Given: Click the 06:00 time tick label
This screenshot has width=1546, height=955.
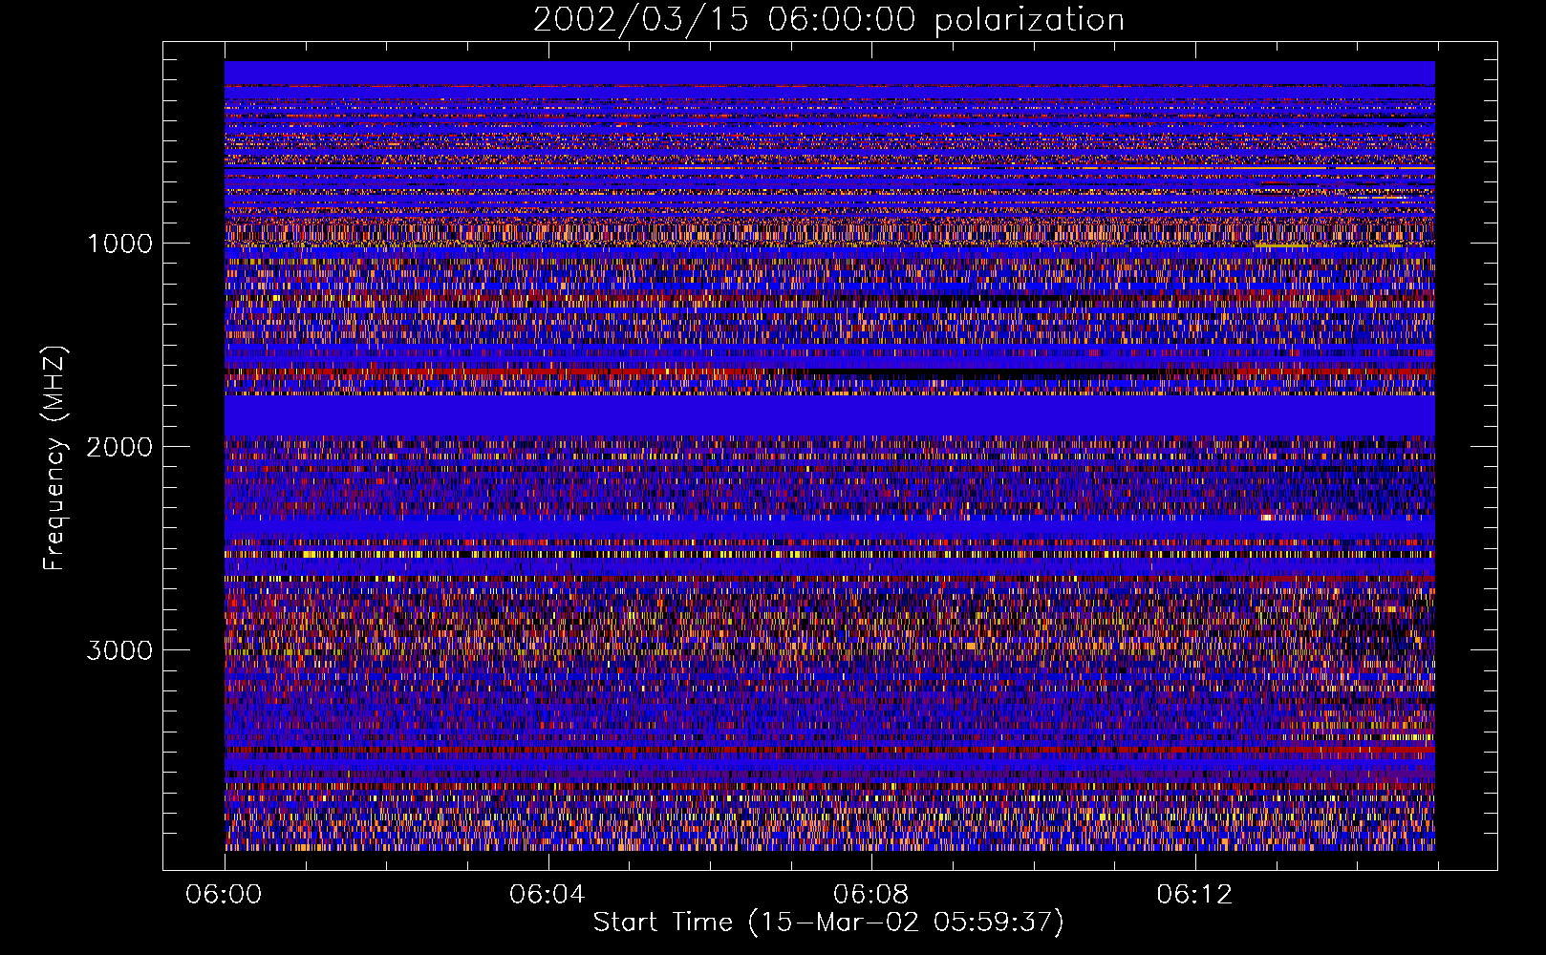Looking at the screenshot, I should coord(224,895).
